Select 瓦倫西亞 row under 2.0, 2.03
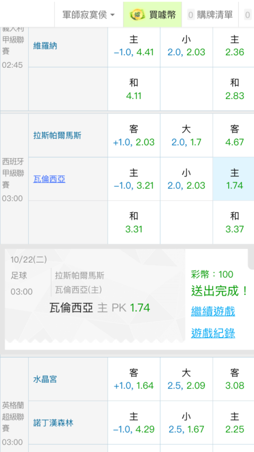Viewport: 254px width, 452px height. [186, 179]
